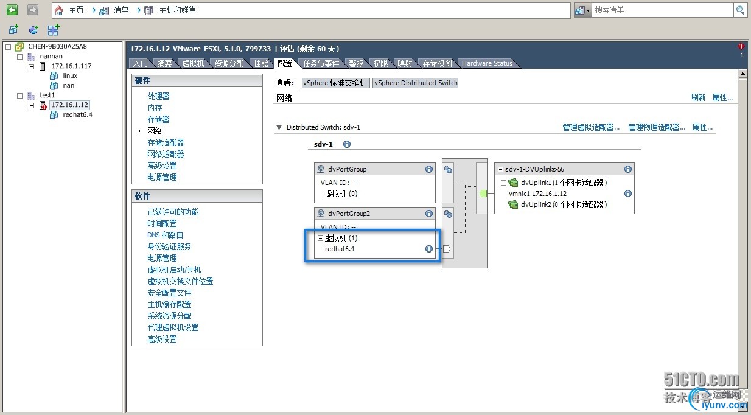
Task: Click info icon beside vmnic1 172.16.1.12
Action: (x=628, y=194)
